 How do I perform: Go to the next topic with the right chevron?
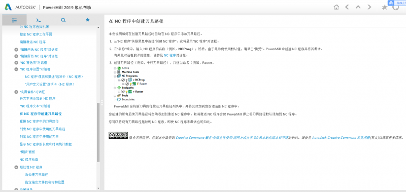pyautogui.click(x=369, y=7)
